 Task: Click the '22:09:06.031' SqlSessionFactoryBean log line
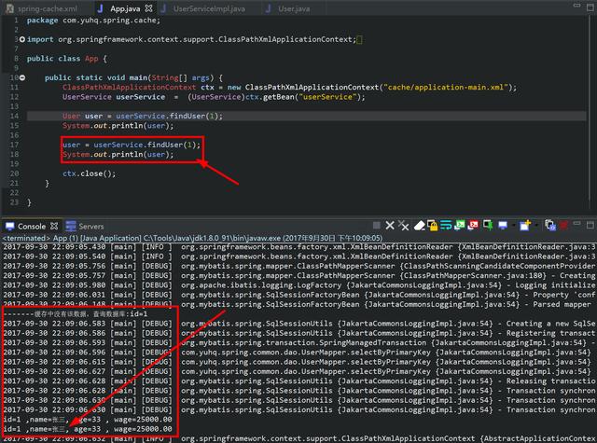pyautogui.click(x=298, y=295)
